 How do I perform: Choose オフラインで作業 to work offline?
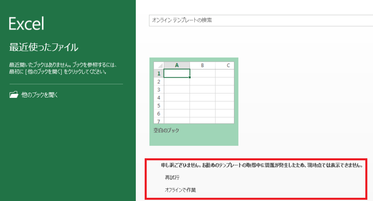click(x=180, y=190)
